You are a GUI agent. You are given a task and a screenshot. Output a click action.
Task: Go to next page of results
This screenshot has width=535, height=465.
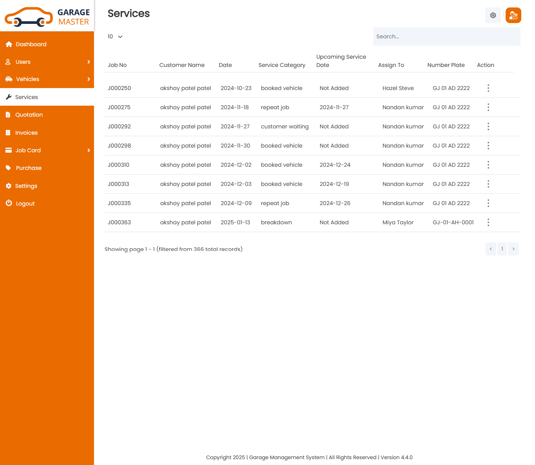pos(513,249)
